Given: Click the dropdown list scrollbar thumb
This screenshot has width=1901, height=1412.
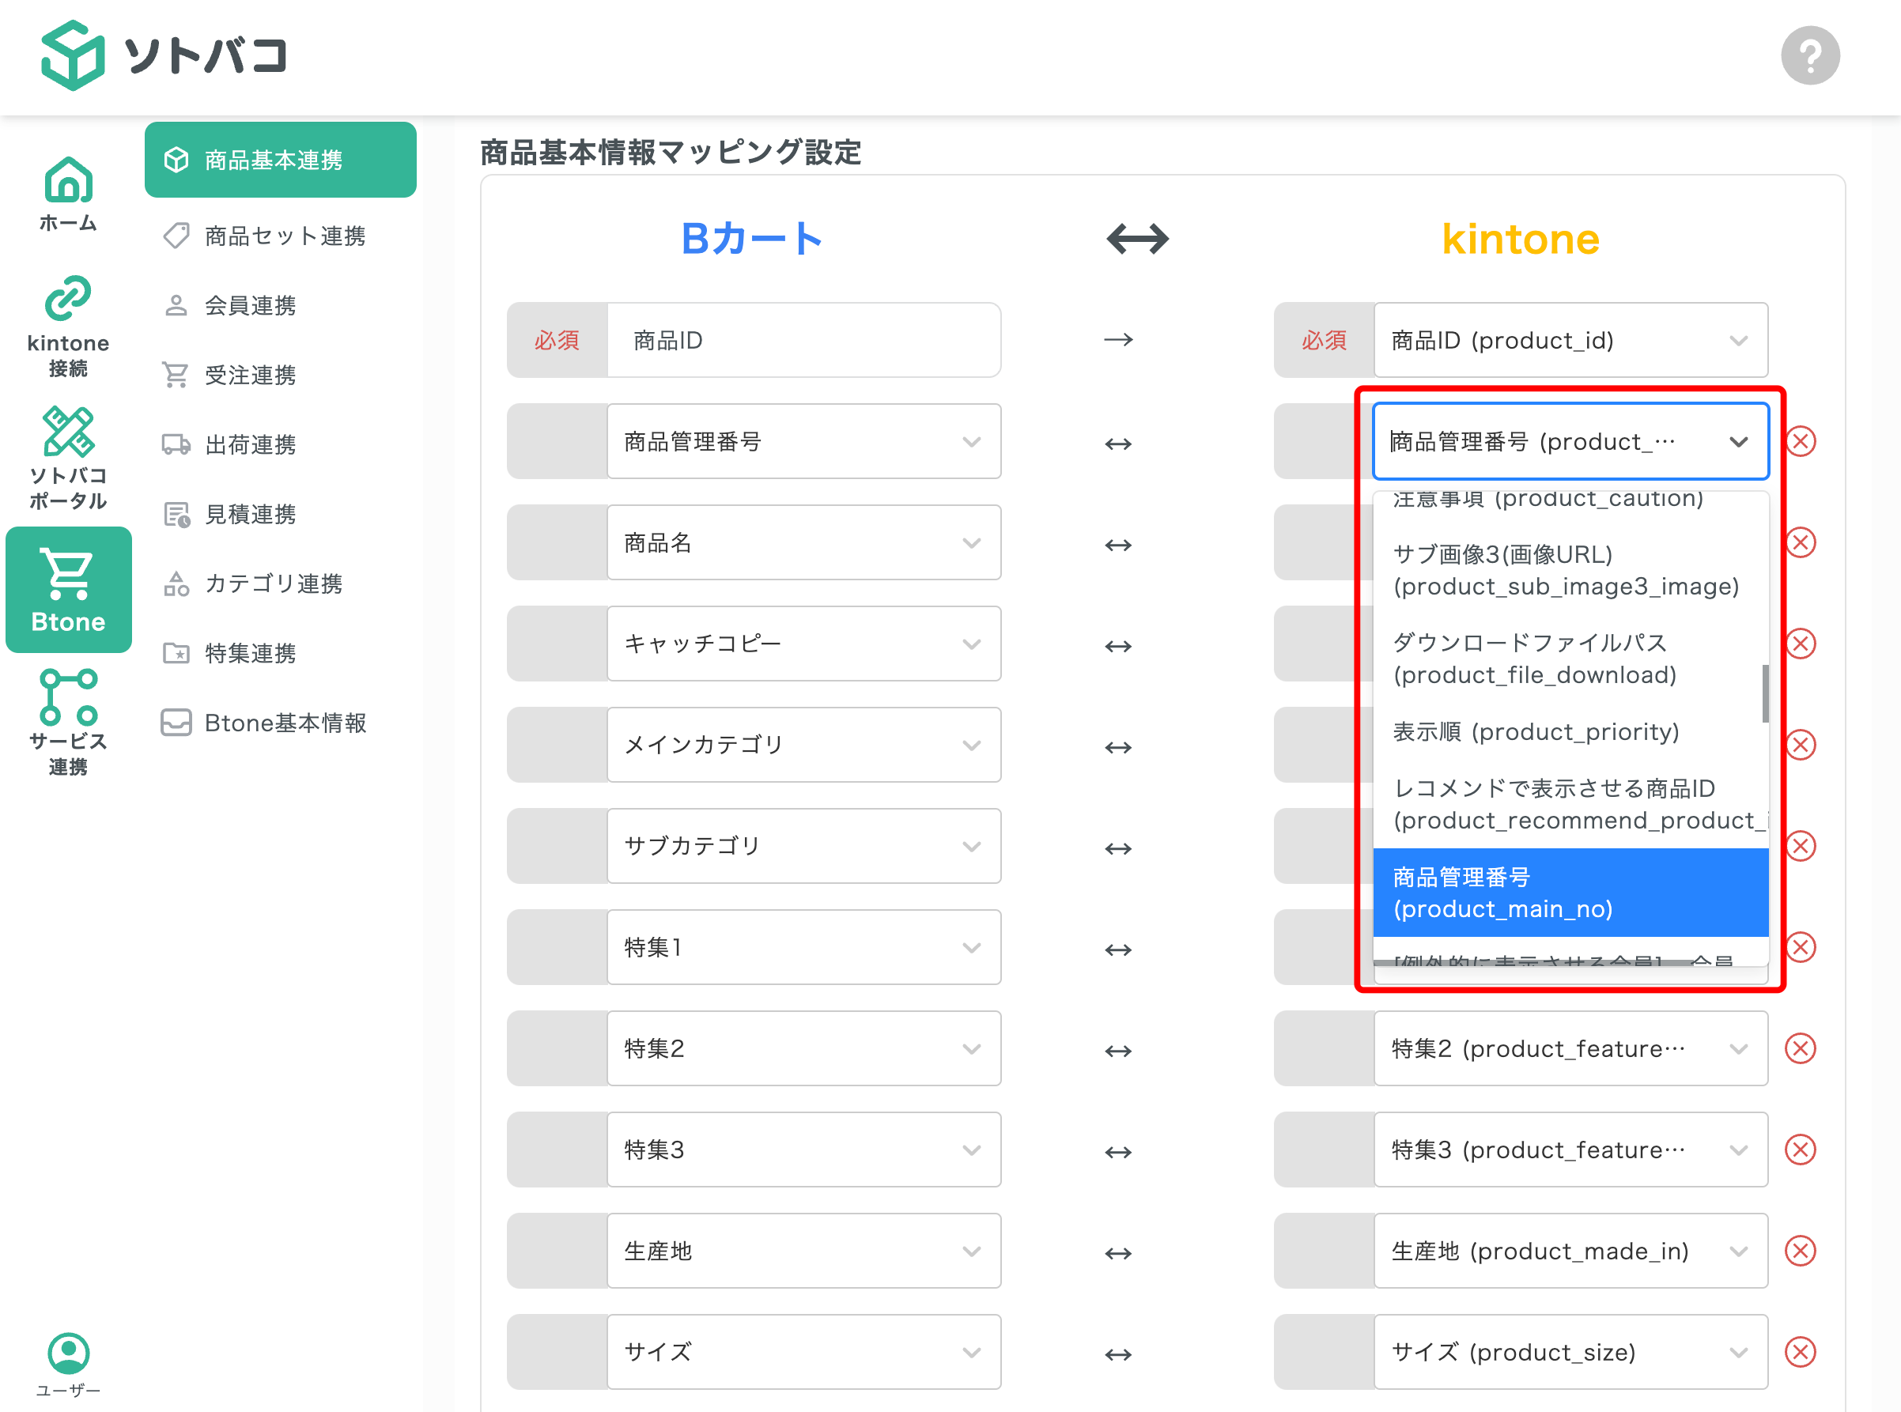Looking at the screenshot, I should [1764, 693].
